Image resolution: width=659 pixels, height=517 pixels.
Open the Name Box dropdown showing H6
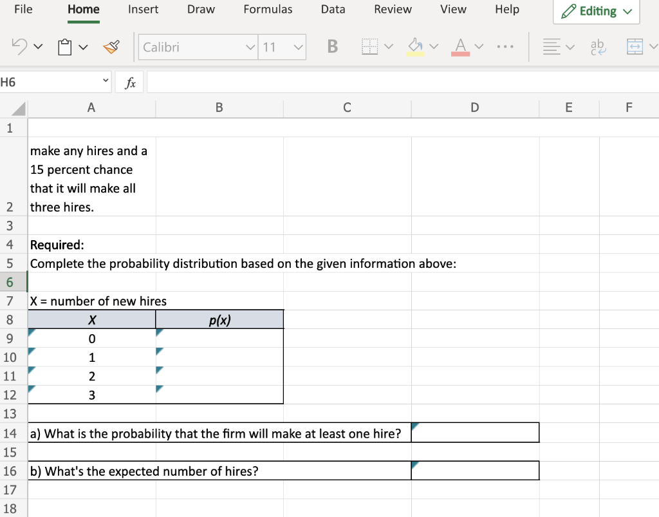click(105, 80)
